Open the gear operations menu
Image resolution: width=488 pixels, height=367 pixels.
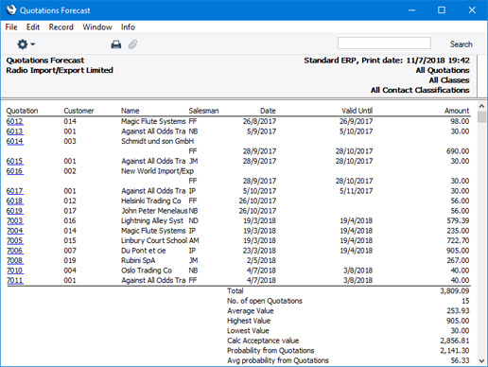(x=26, y=44)
